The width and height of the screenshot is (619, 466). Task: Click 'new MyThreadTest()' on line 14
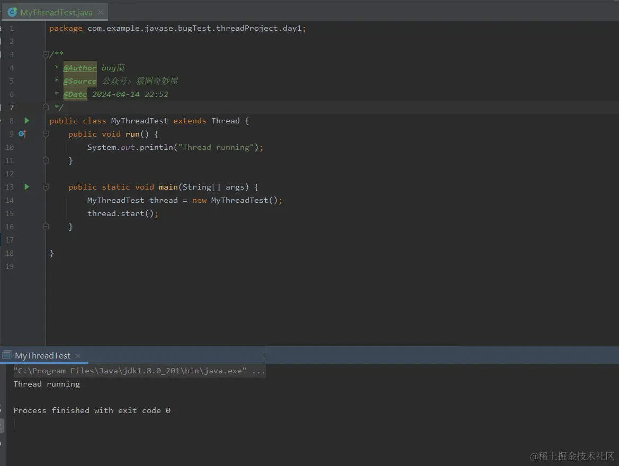[x=235, y=200]
